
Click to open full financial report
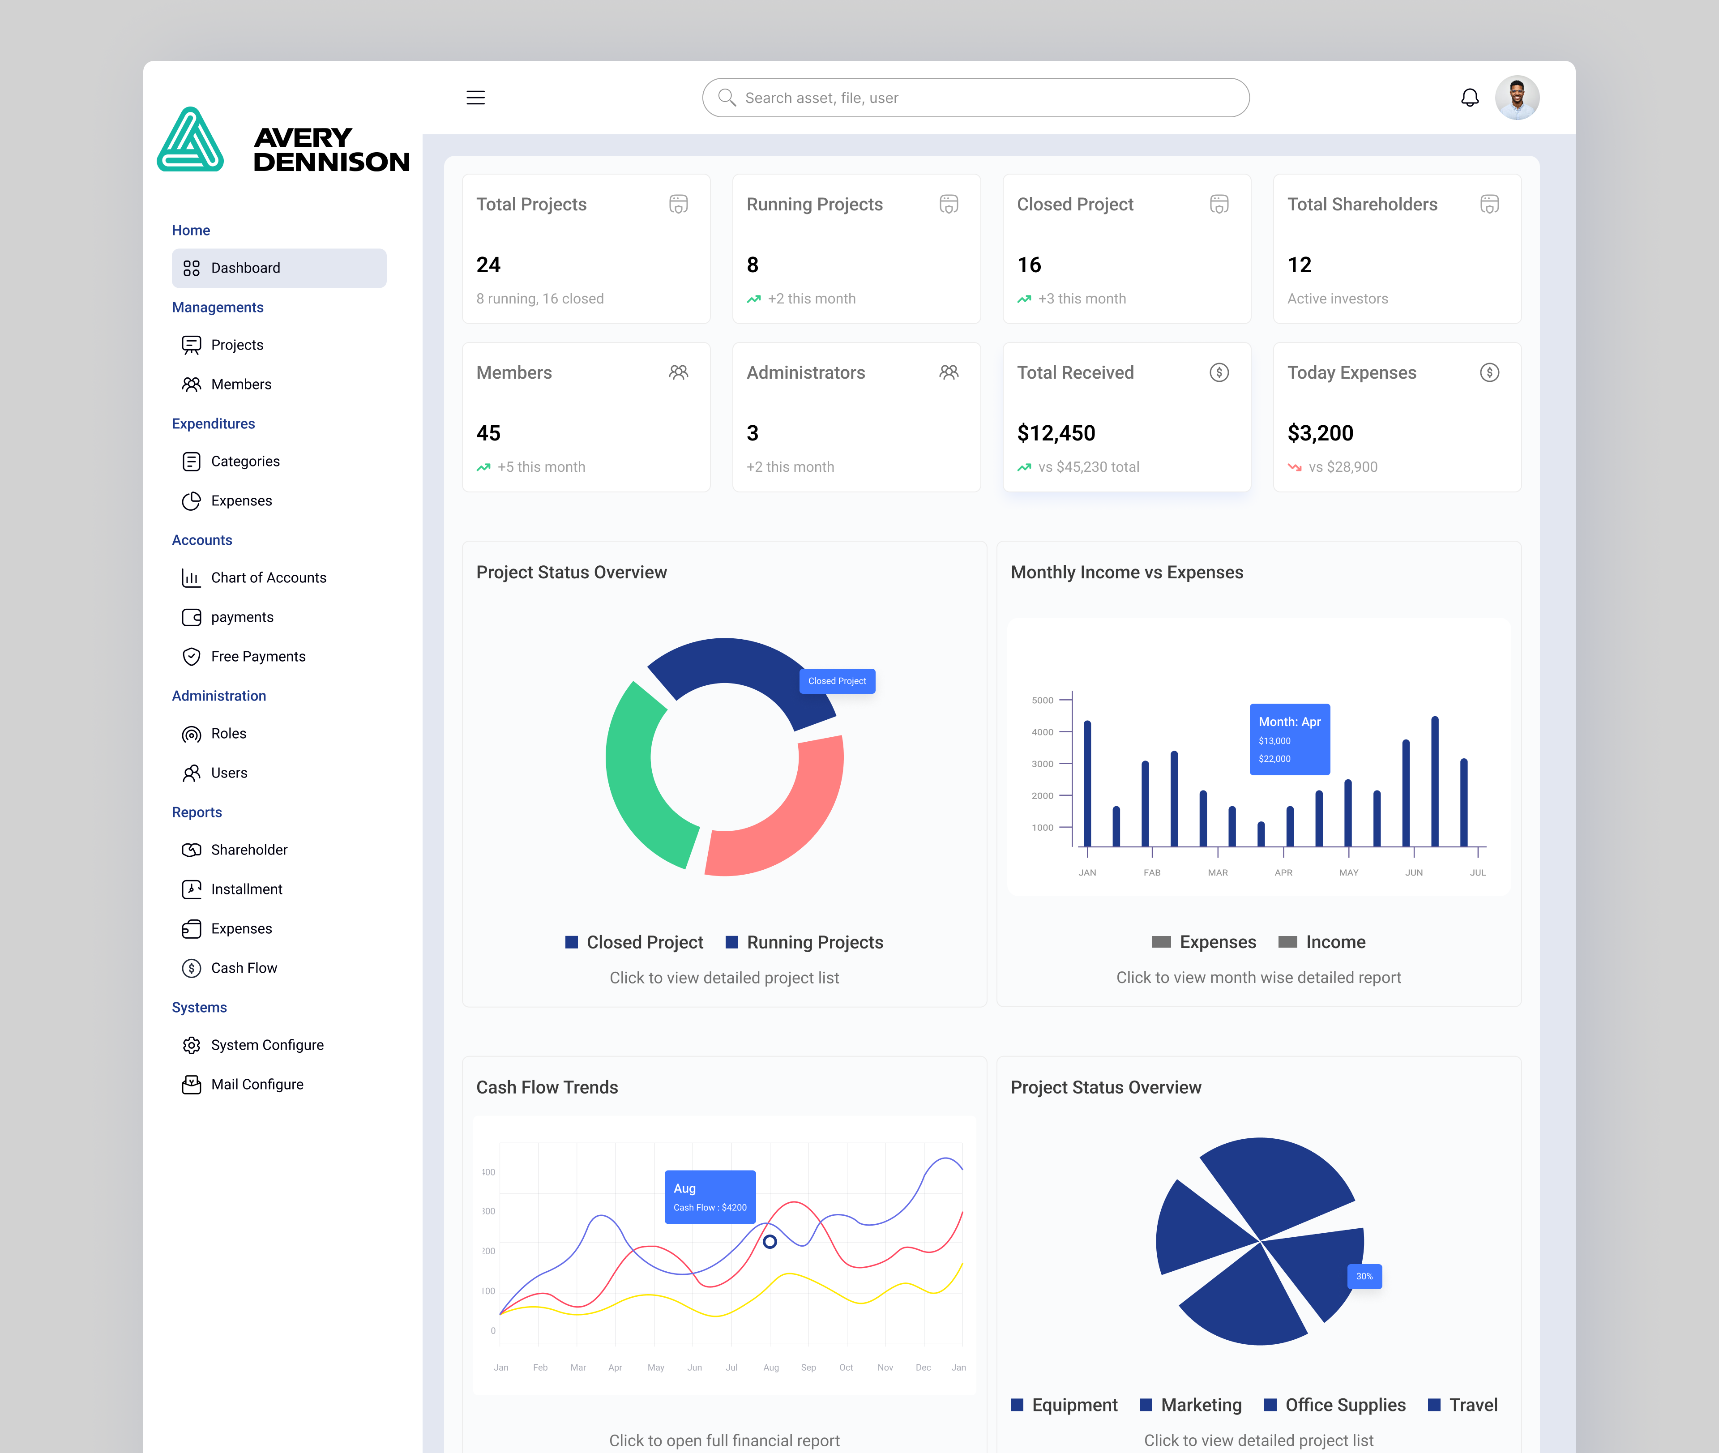coord(723,1440)
